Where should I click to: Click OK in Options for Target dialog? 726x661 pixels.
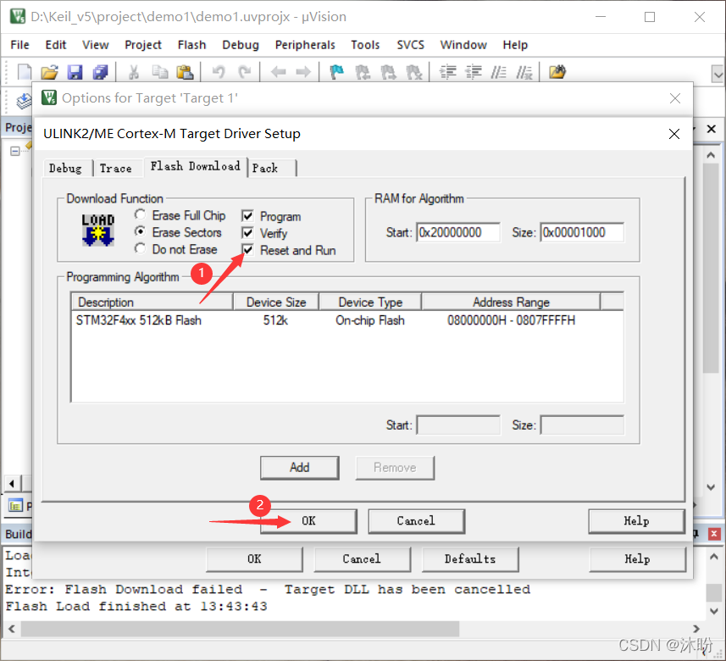point(254,559)
